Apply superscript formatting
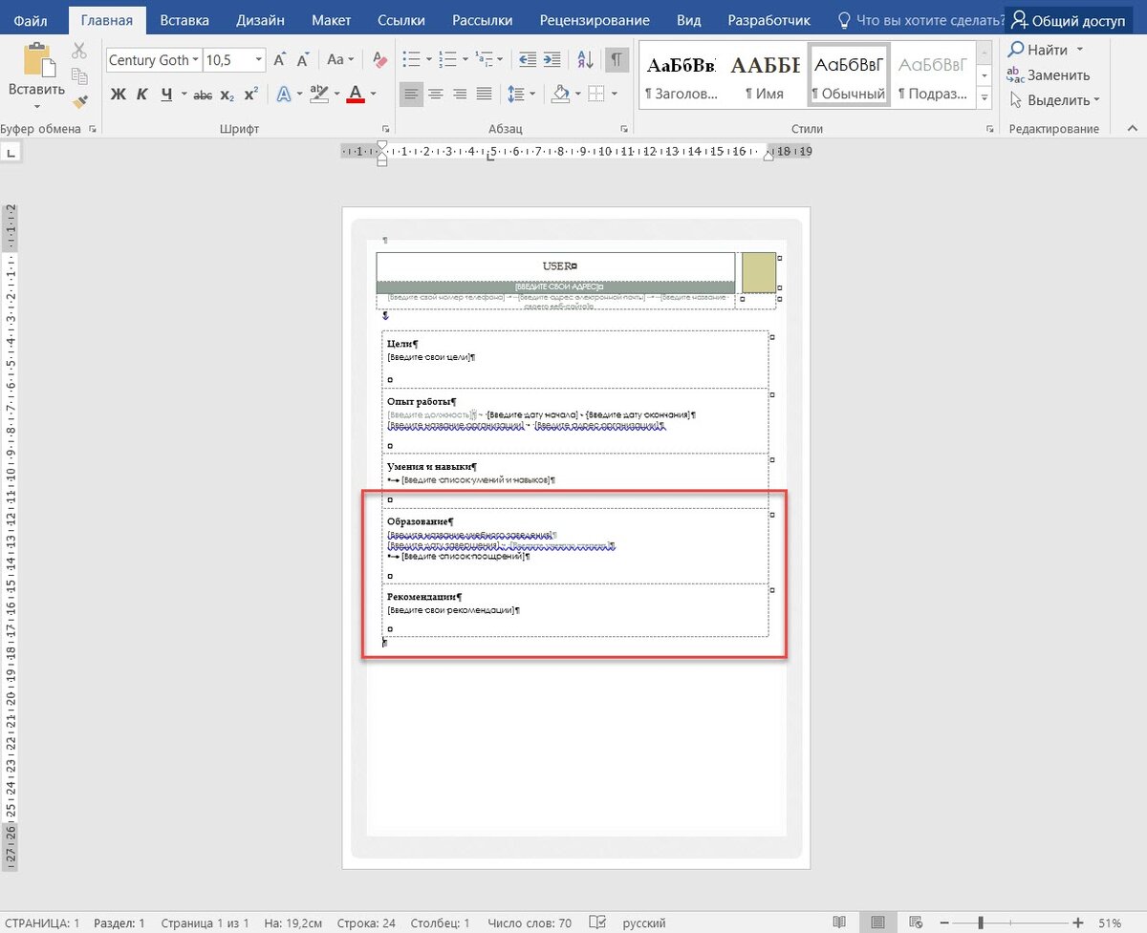The width and height of the screenshot is (1147, 933). (x=251, y=94)
